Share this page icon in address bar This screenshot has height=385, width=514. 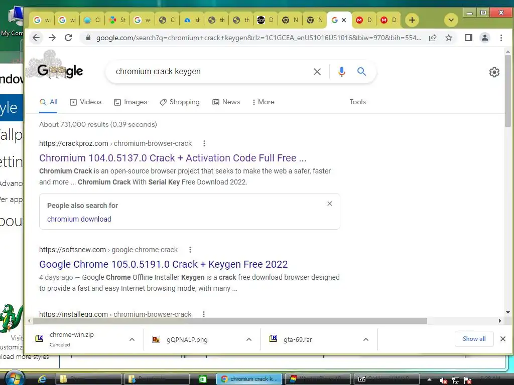[433, 38]
